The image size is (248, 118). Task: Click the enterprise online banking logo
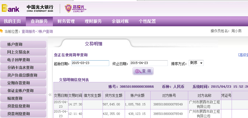pos(75,9)
